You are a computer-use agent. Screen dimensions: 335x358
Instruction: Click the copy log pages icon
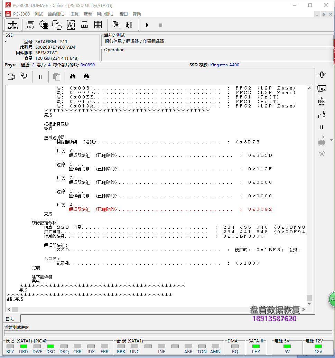point(57,77)
